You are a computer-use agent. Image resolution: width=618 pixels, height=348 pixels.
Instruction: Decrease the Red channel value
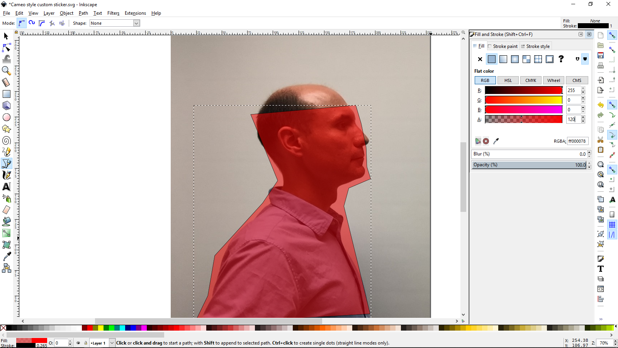click(x=583, y=92)
